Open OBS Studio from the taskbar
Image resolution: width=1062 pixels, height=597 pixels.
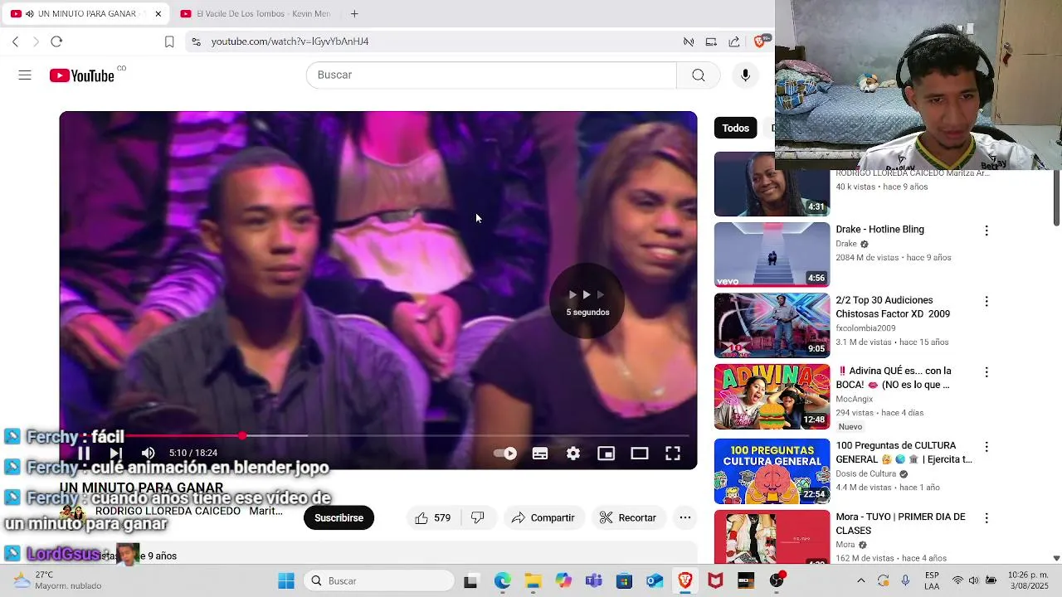click(777, 581)
